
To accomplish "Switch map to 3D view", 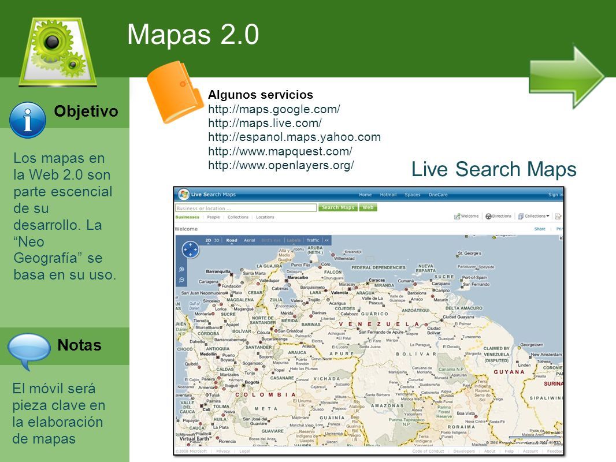I will [217, 240].
